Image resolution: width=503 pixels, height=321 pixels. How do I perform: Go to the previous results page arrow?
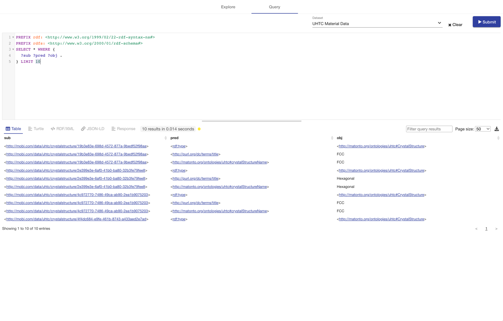[477, 229]
